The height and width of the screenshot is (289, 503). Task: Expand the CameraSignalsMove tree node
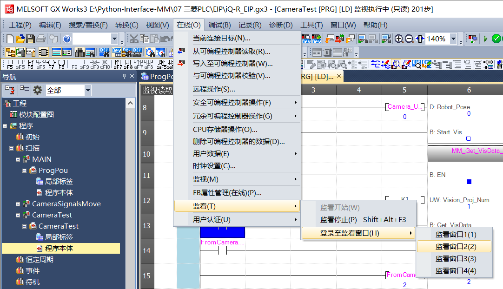point(18,204)
